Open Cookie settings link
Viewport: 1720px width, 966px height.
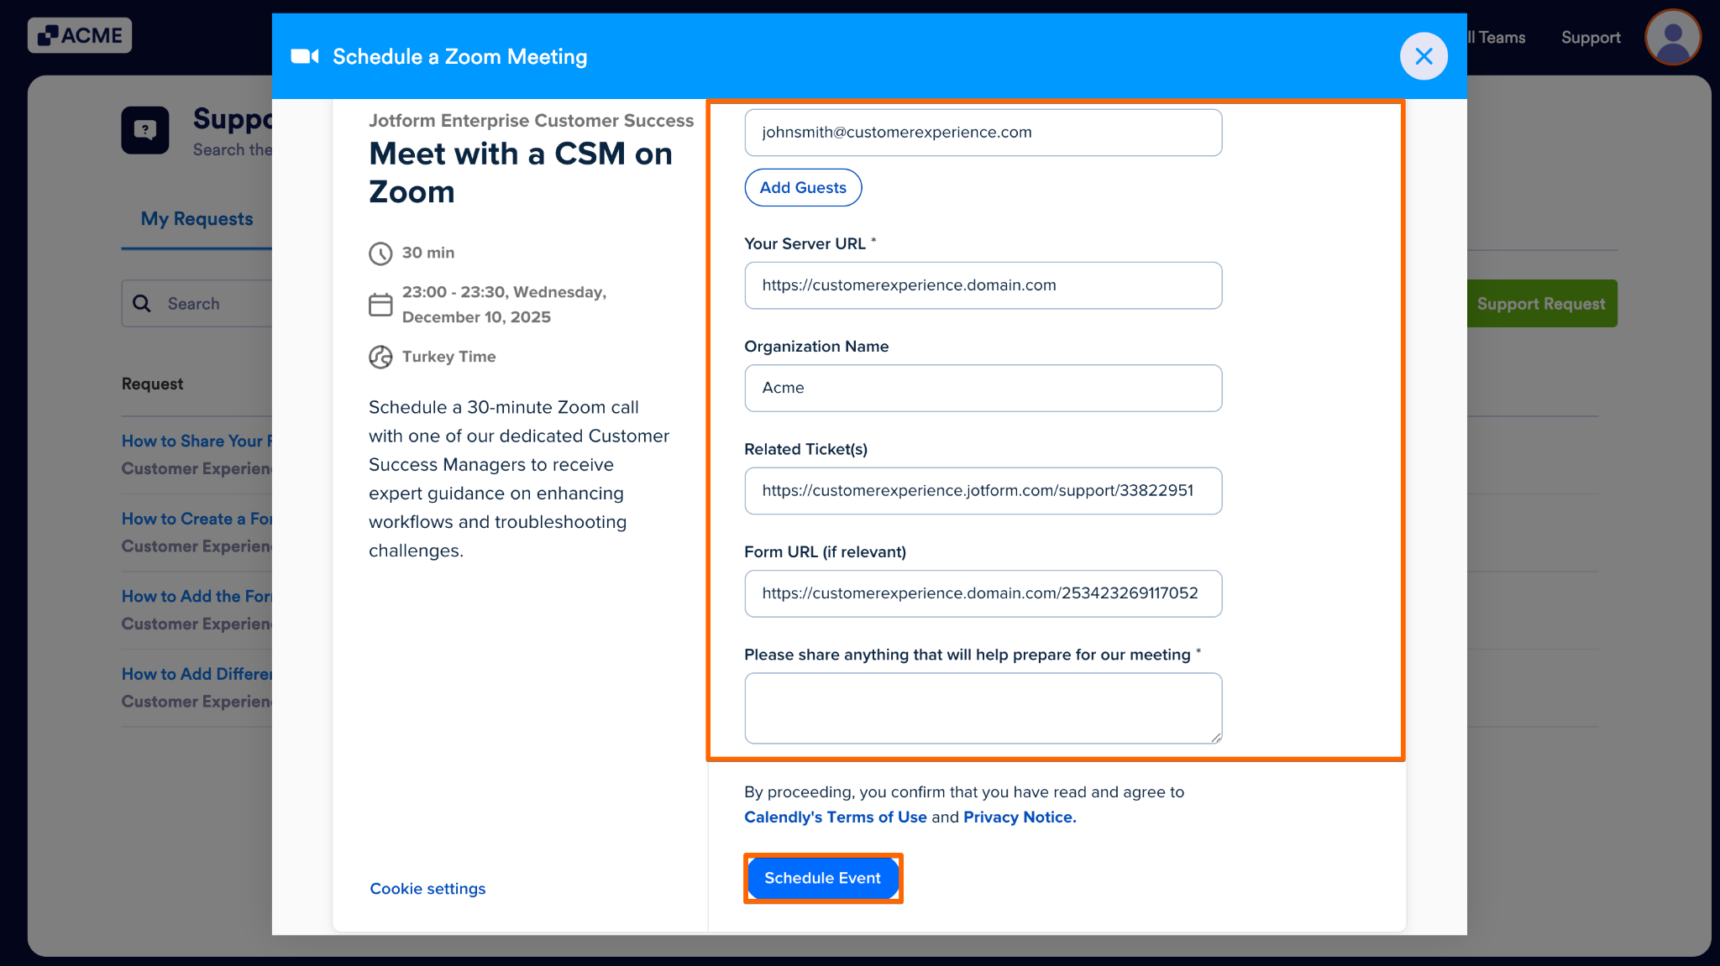pos(427,889)
